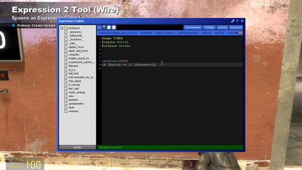
Task: Collapse the e2shared folder tree node
Action: coord(62,28)
